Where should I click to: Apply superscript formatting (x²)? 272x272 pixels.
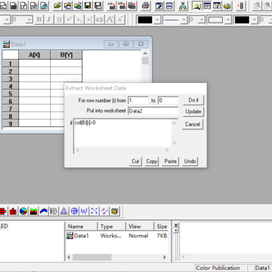(70, 20)
